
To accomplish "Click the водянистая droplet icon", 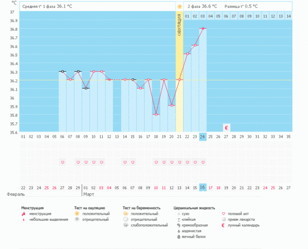I will (x=179, y=231).
